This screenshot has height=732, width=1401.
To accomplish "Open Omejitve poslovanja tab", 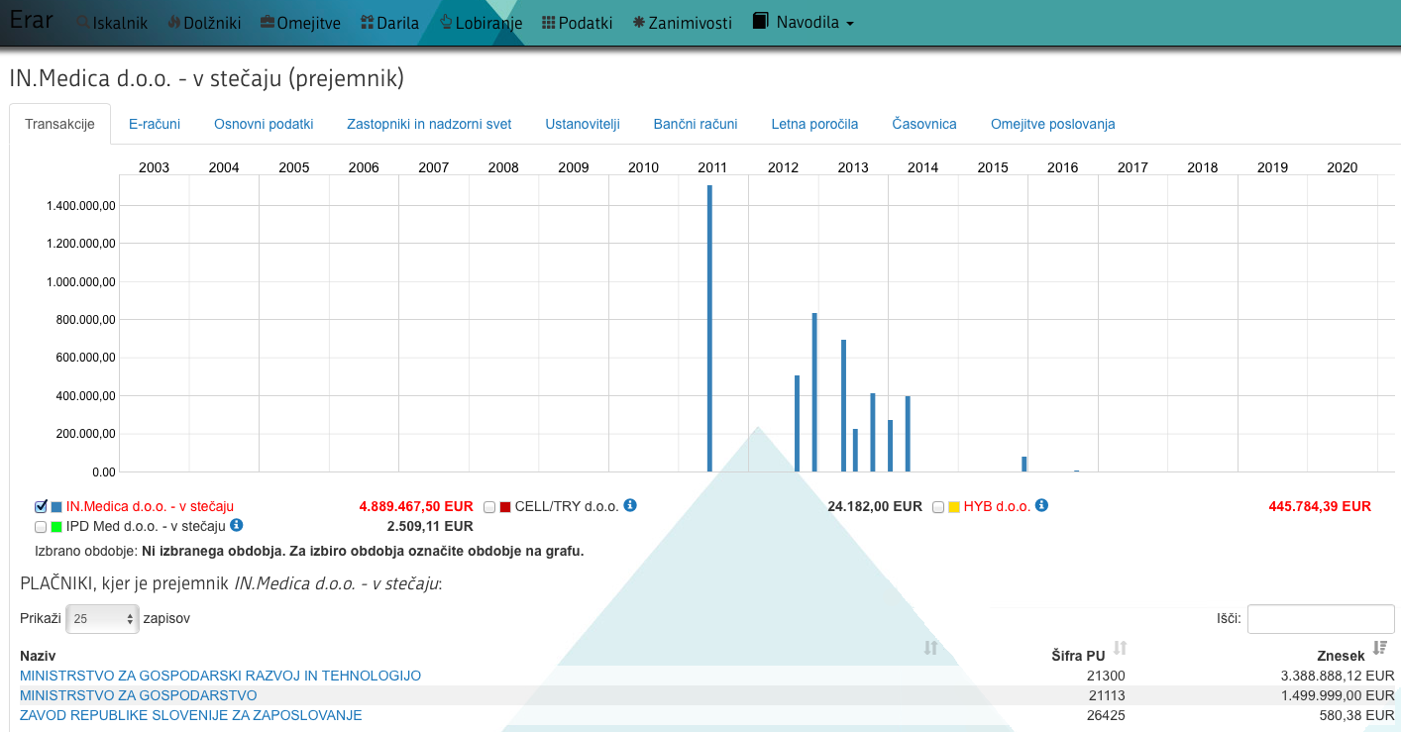I will pyautogui.click(x=1053, y=124).
